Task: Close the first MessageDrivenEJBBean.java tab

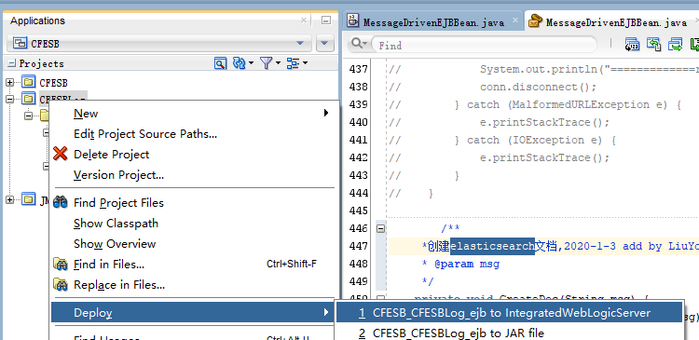Action: pyautogui.click(x=514, y=20)
